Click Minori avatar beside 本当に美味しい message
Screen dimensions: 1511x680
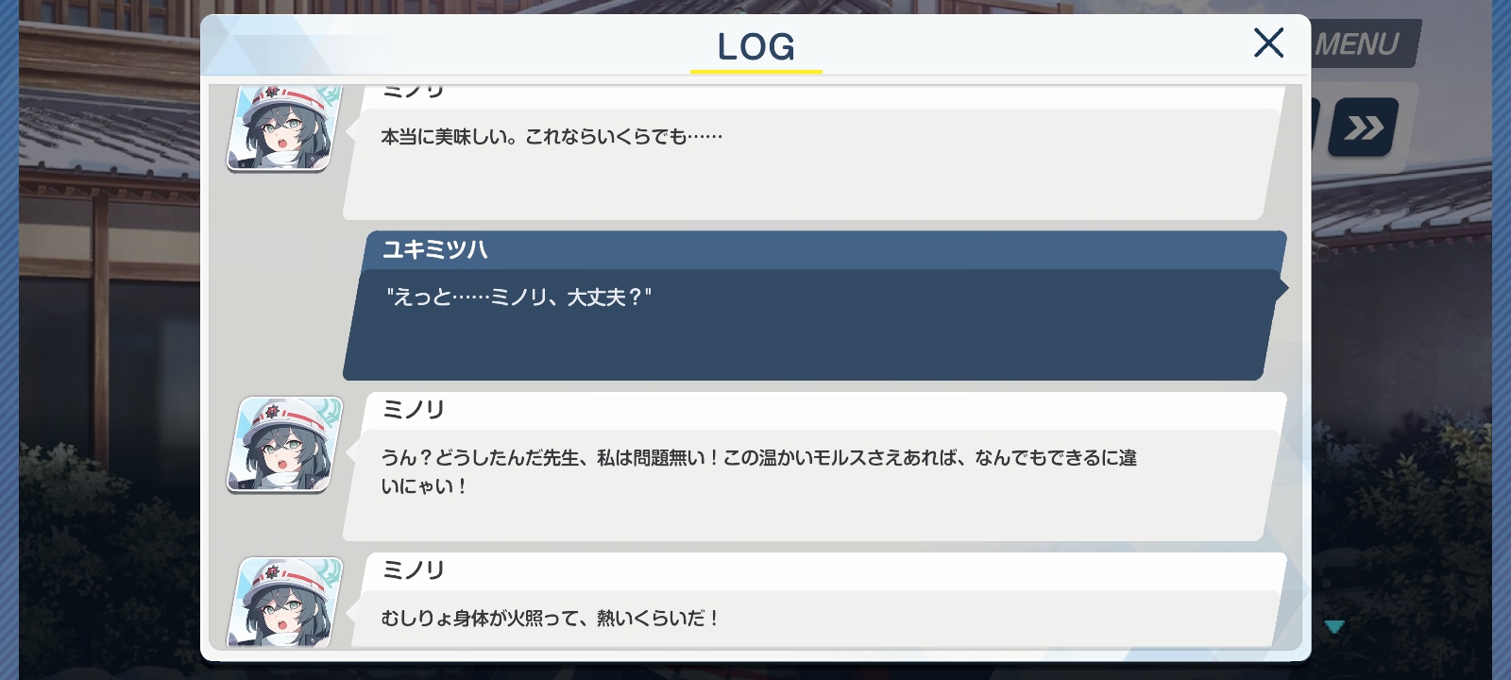click(x=284, y=127)
